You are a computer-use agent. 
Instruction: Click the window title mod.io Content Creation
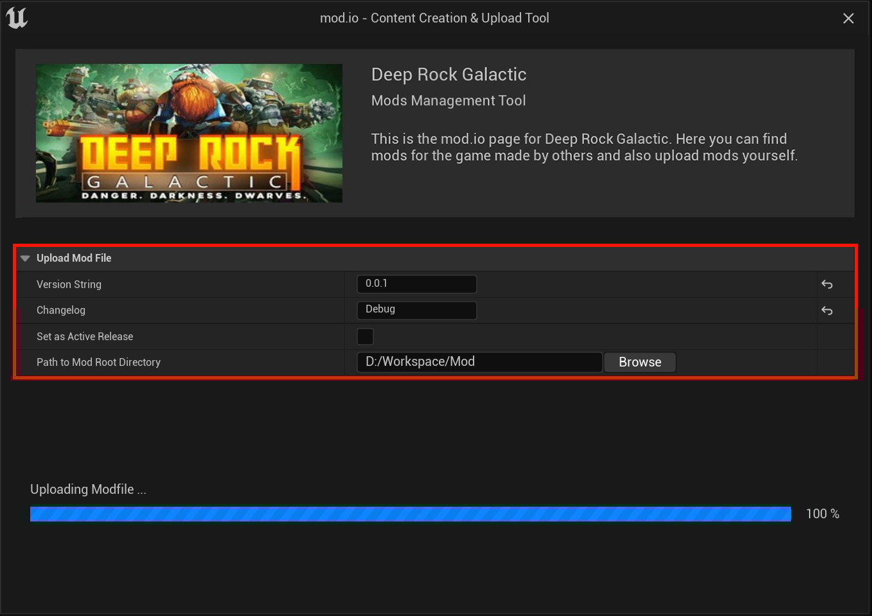point(434,18)
